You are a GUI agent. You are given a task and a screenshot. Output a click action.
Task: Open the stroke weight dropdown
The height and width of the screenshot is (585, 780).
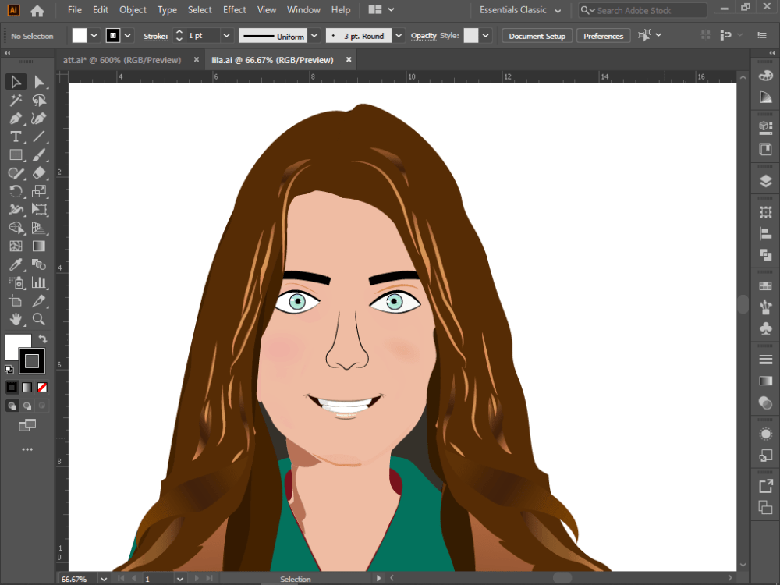226,36
